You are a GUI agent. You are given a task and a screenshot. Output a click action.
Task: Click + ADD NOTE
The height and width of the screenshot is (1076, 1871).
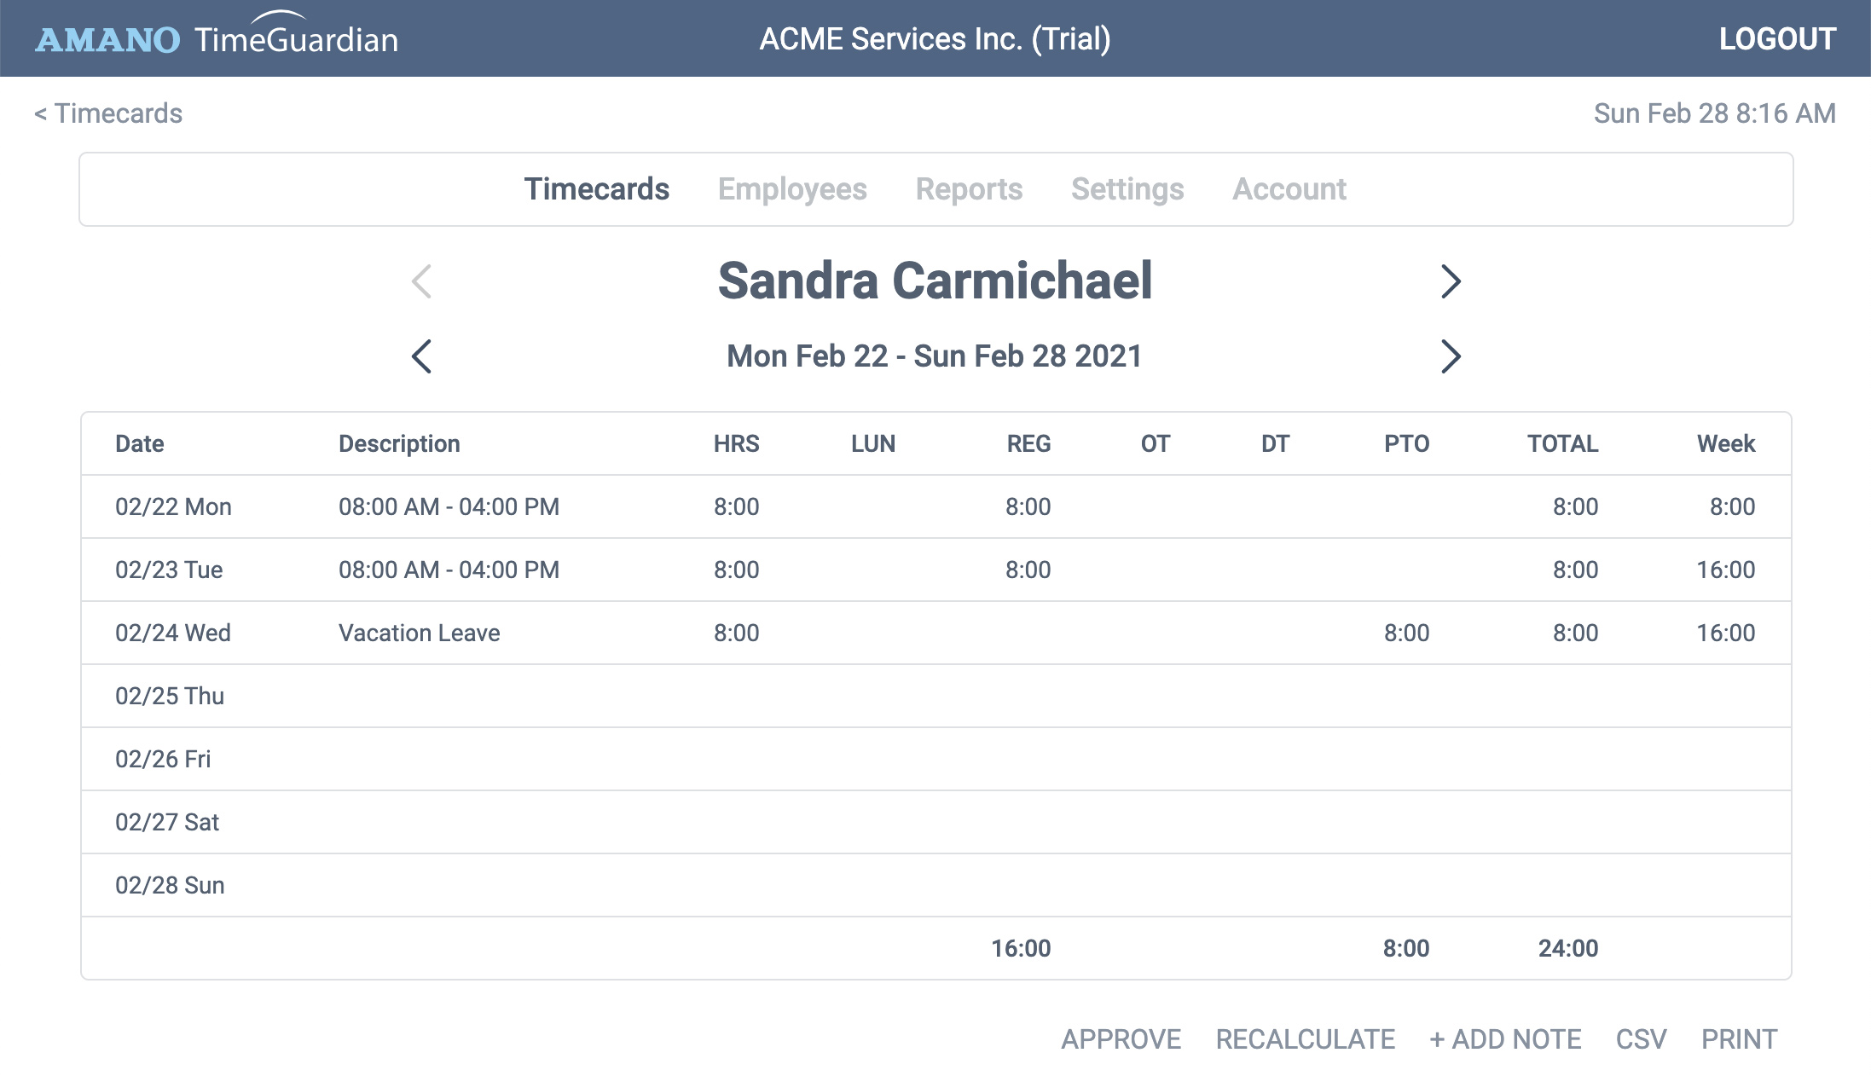[x=1505, y=1039]
